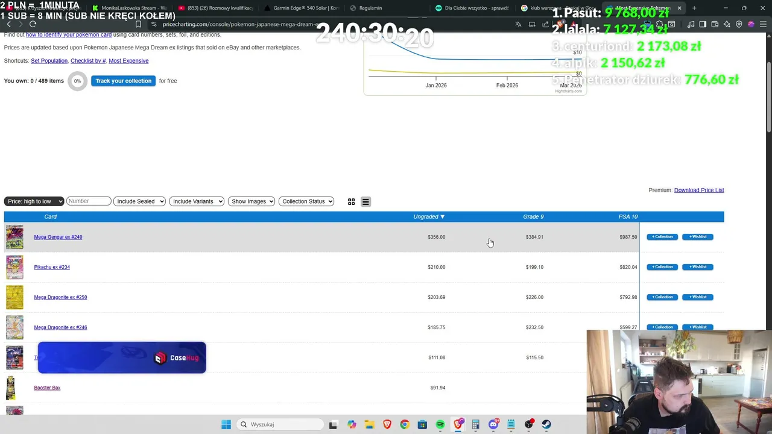Bookmark this page icon in address bar
This screenshot has width=772, height=434.
(138, 24)
